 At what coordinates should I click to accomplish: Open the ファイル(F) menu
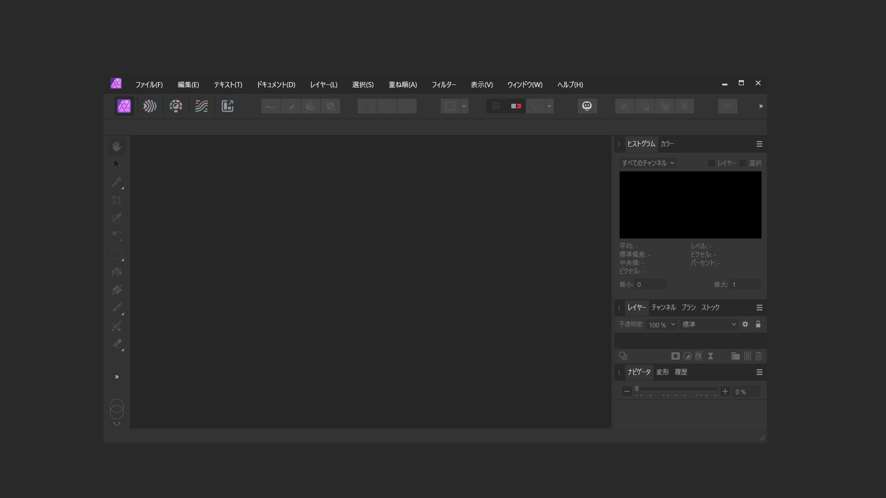point(149,84)
